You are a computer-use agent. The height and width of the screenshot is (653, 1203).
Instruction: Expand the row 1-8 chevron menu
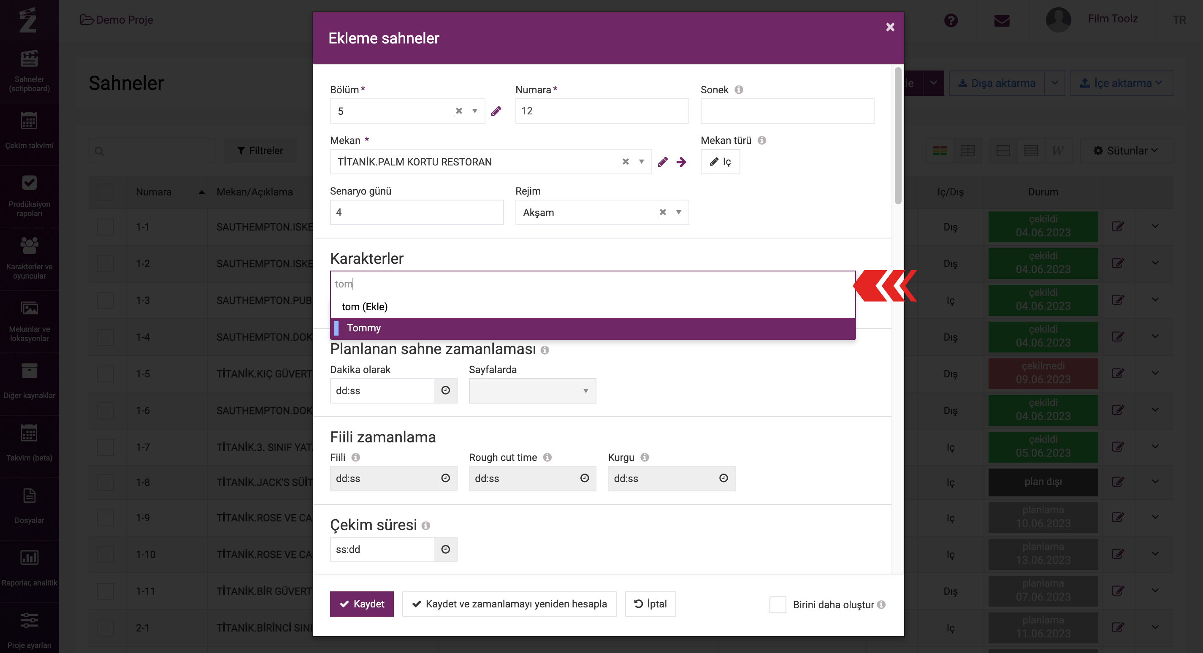point(1155,482)
